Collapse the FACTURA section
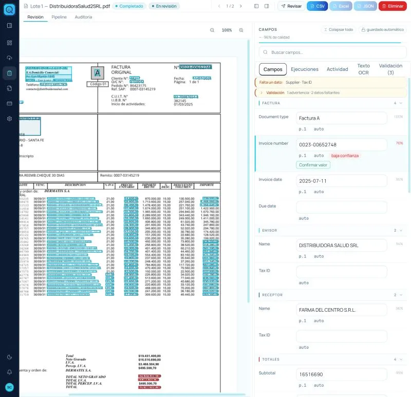The image size is (411, 397). point(401,103)
